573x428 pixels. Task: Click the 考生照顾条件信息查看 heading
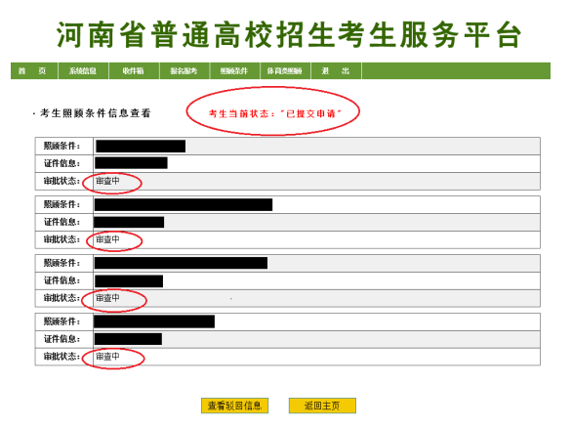(x=96, y=113)
